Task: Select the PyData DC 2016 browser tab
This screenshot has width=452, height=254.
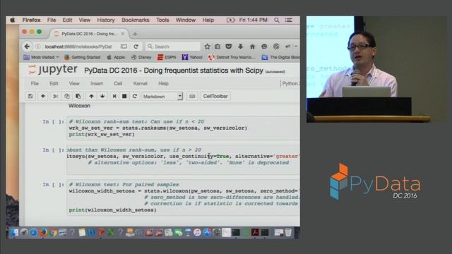Action: (x=89, y=34)
